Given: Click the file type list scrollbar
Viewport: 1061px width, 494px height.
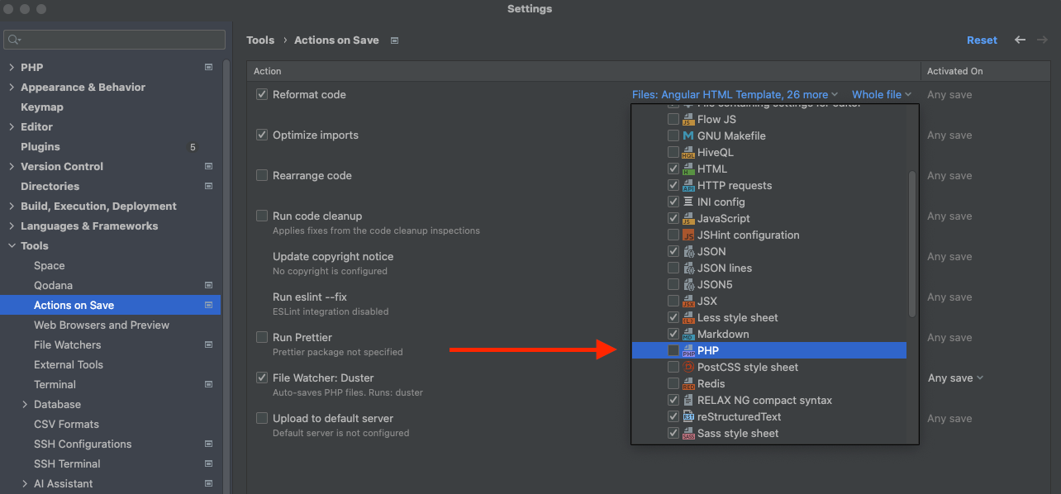Looking at the screenshot, I should (912, 244).
